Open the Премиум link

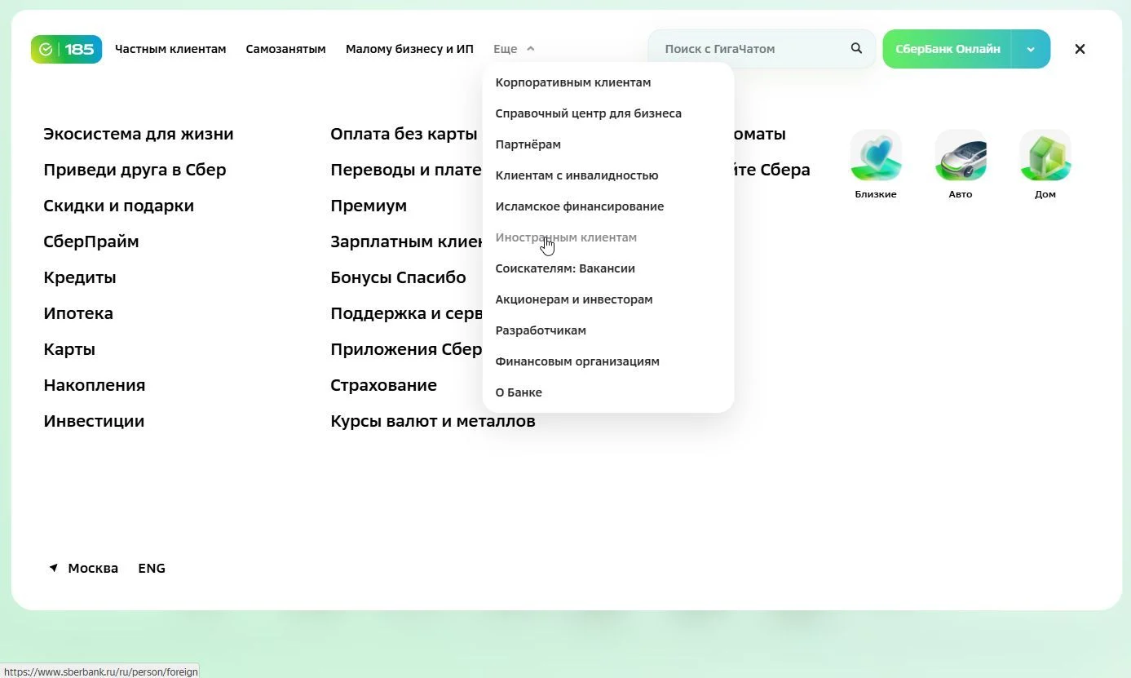(x=369, y=206)
